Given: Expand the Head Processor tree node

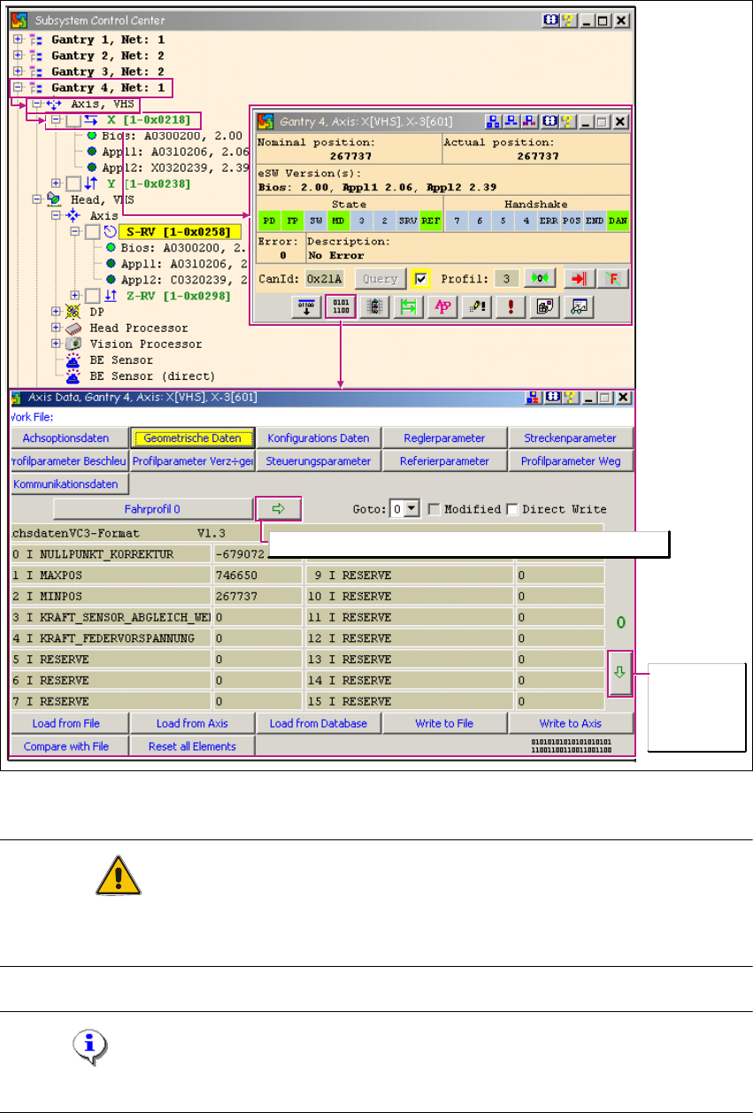Looking at the screenshot, I should [58, 328].
